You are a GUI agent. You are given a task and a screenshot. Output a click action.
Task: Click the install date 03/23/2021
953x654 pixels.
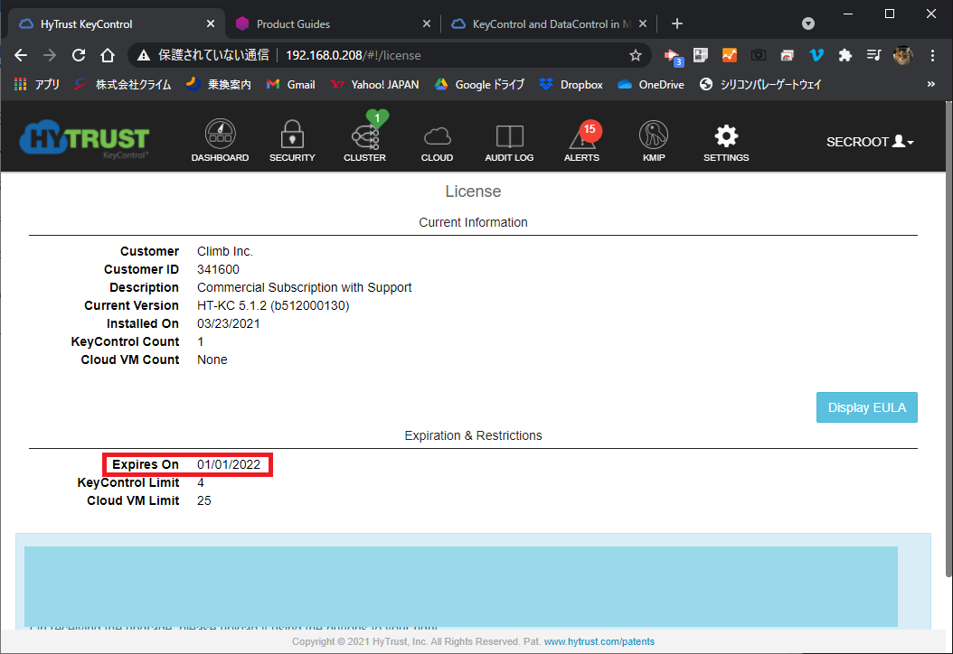(x=229, y=323)
